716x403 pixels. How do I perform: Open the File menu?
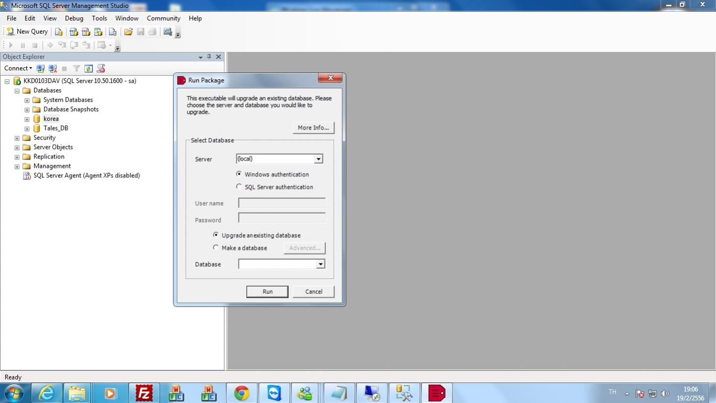[x=12, y=18]
